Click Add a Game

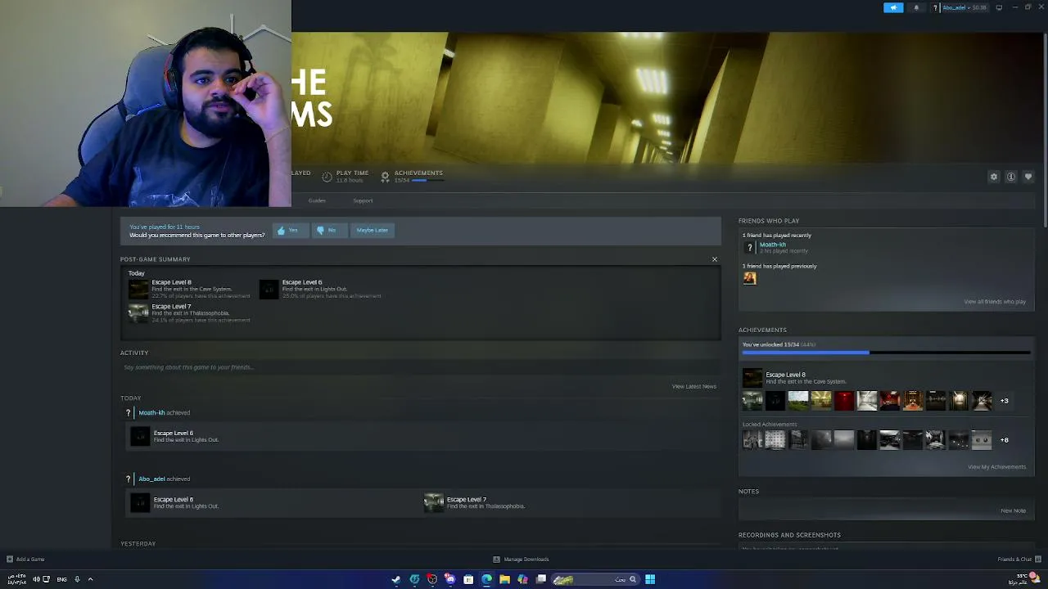[25, 560]
